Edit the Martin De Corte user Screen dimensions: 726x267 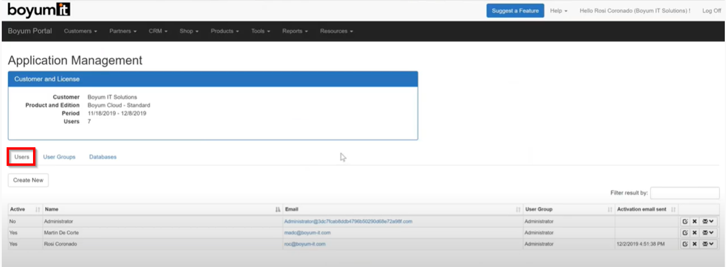(x=685, y=233)
